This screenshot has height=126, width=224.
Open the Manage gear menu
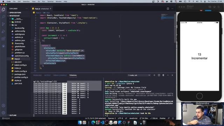[x=3, y=113]
